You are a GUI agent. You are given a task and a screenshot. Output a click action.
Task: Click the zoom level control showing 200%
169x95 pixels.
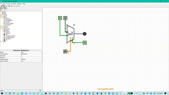(x=20, y=91)
